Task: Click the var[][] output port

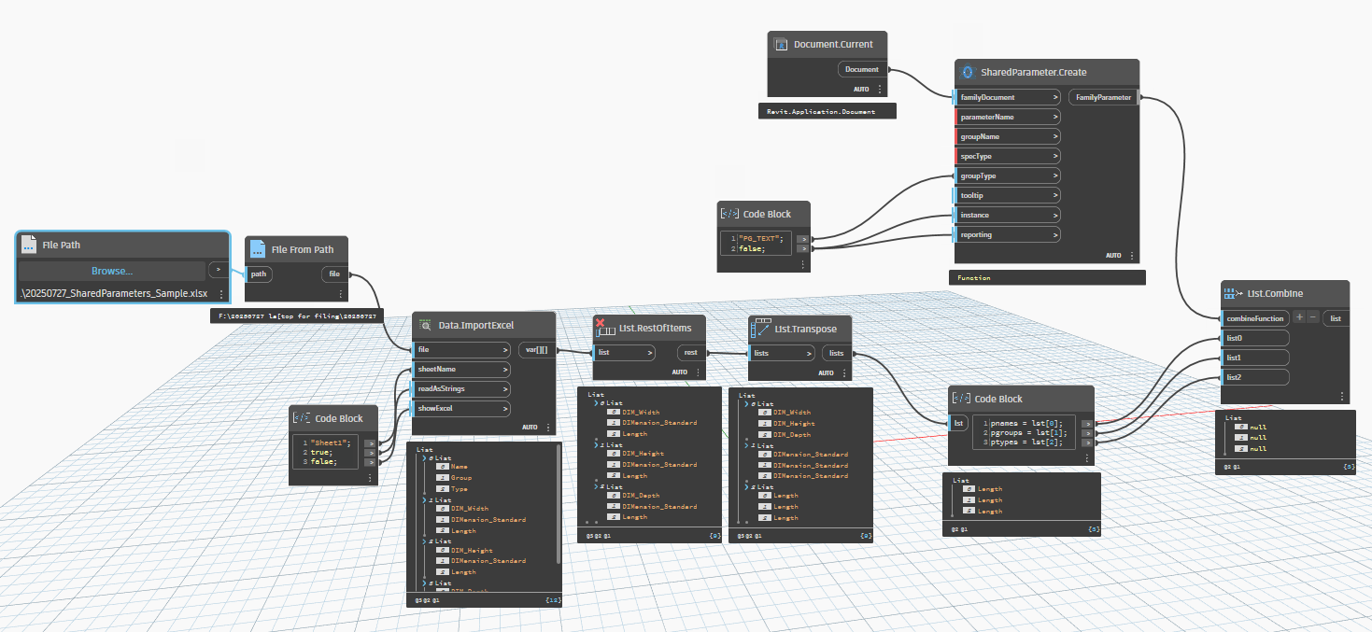Action: pyautogui.click(x=538, y=350)
